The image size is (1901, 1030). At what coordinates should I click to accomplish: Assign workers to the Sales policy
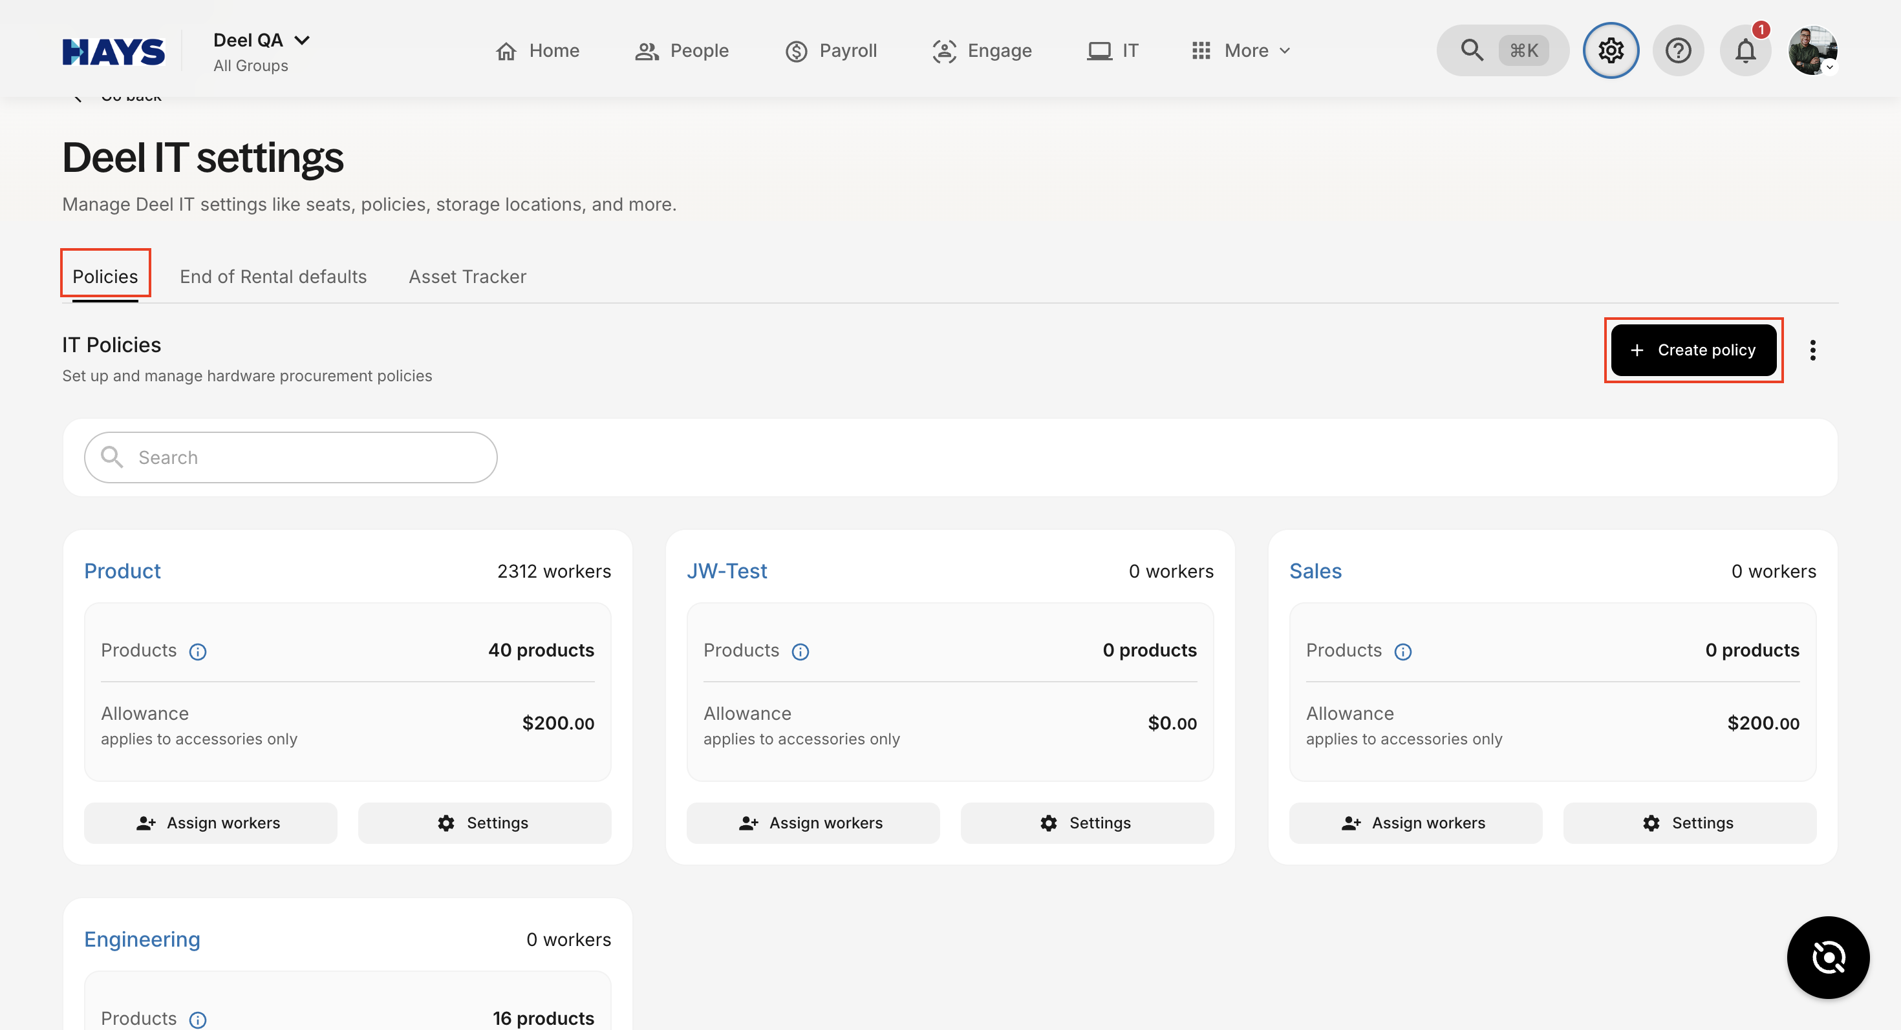[x=1415, y=823]
